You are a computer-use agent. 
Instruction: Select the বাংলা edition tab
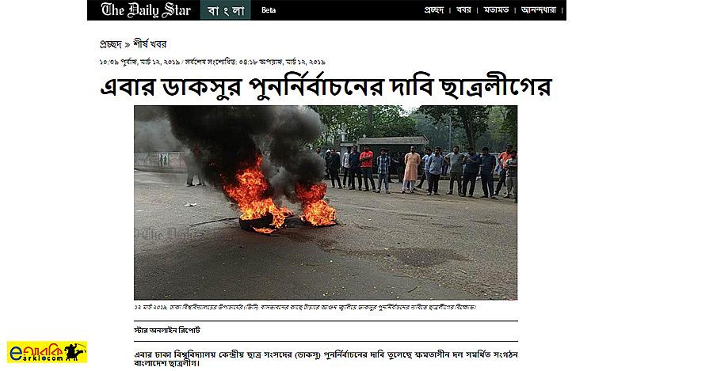point(226,10)
